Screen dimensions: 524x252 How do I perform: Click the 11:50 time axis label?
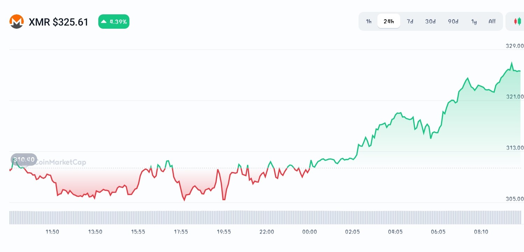pyautogui.click(x=52, y=232)
